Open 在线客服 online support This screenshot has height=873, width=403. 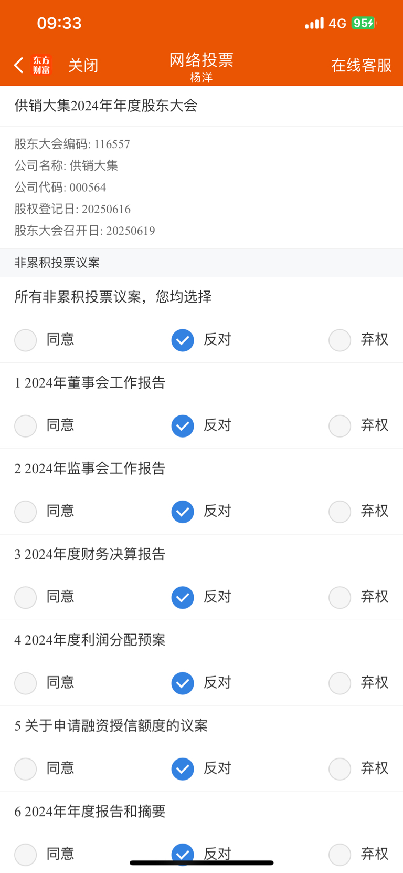(x=361, y=65)
